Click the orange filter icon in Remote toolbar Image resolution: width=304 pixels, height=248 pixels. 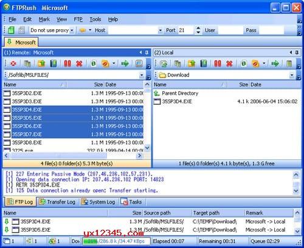pos(105,64)
